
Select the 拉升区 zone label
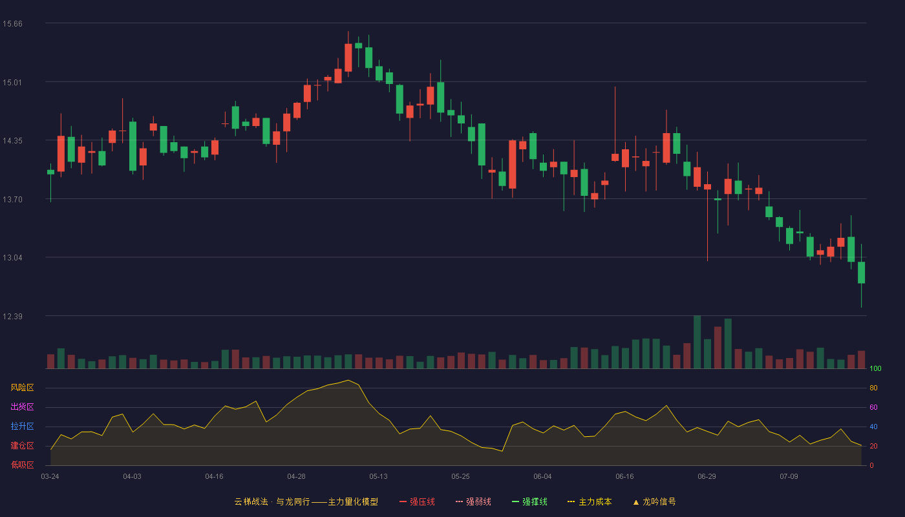pos(22,427)
